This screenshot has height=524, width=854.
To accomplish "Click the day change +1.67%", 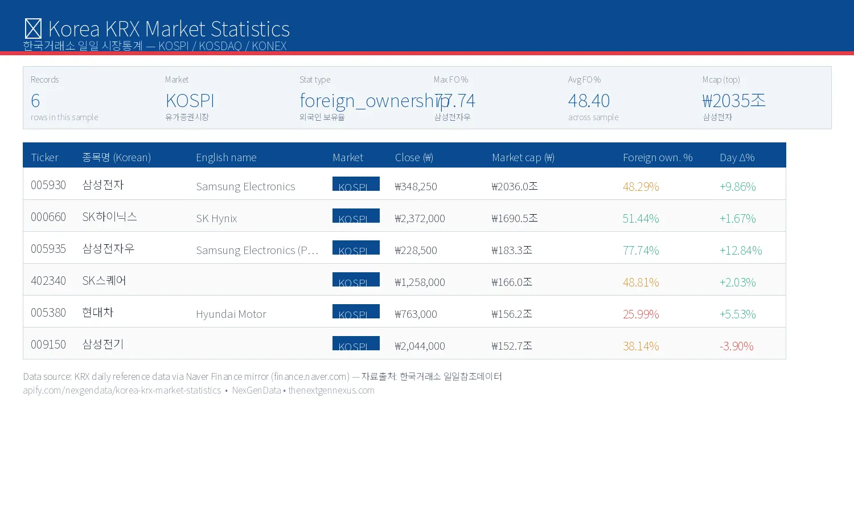I will point(738,219).
